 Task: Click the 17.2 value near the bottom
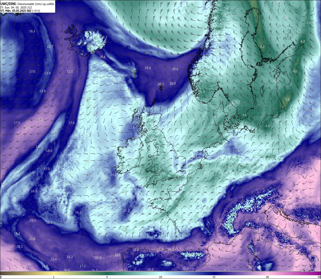point(83,266)
